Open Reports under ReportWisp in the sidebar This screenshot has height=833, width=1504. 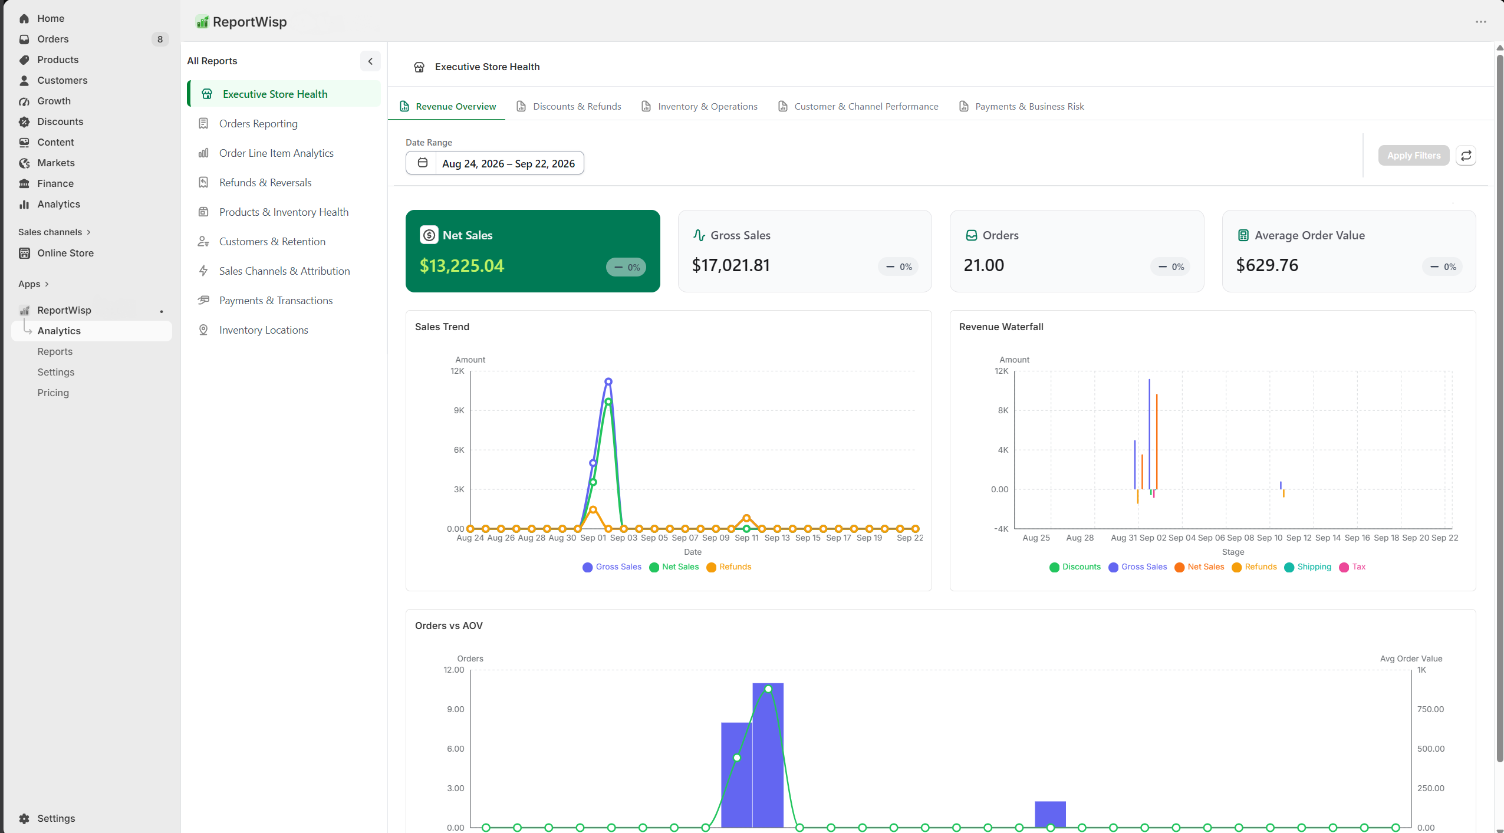(55, 351)
